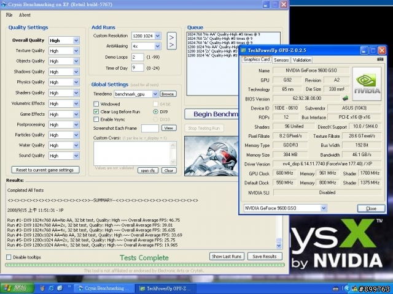This screenshot has height=294, width=393.
Task: Click the Stop Testing Run button
Action: [204, 128]
